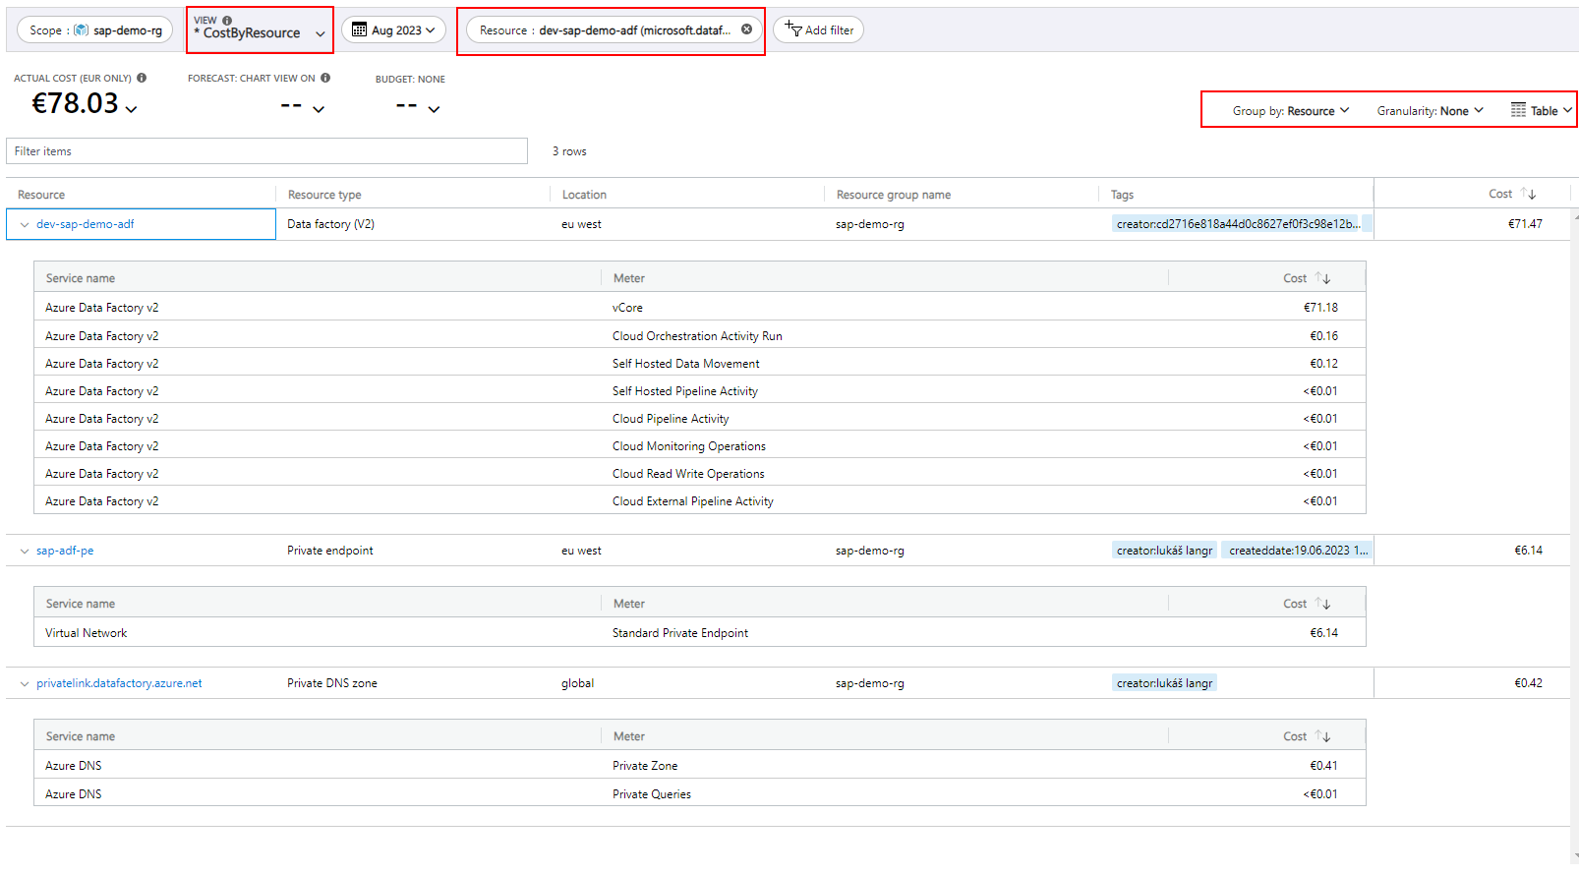Click the Resource group name column header

[x=894, y=195]
